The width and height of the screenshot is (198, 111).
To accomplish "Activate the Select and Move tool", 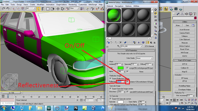I will (x=58, y=9).
